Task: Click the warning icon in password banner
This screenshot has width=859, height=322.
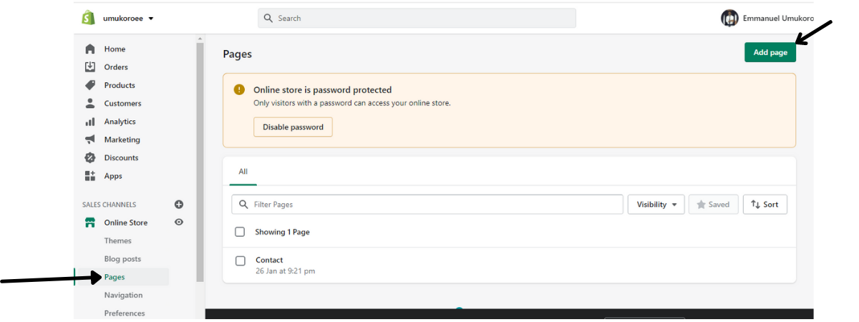Action: (x=239, y=90)
